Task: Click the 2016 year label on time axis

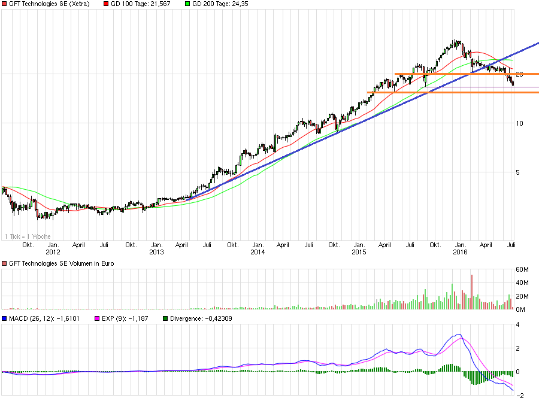Action: 460,252
